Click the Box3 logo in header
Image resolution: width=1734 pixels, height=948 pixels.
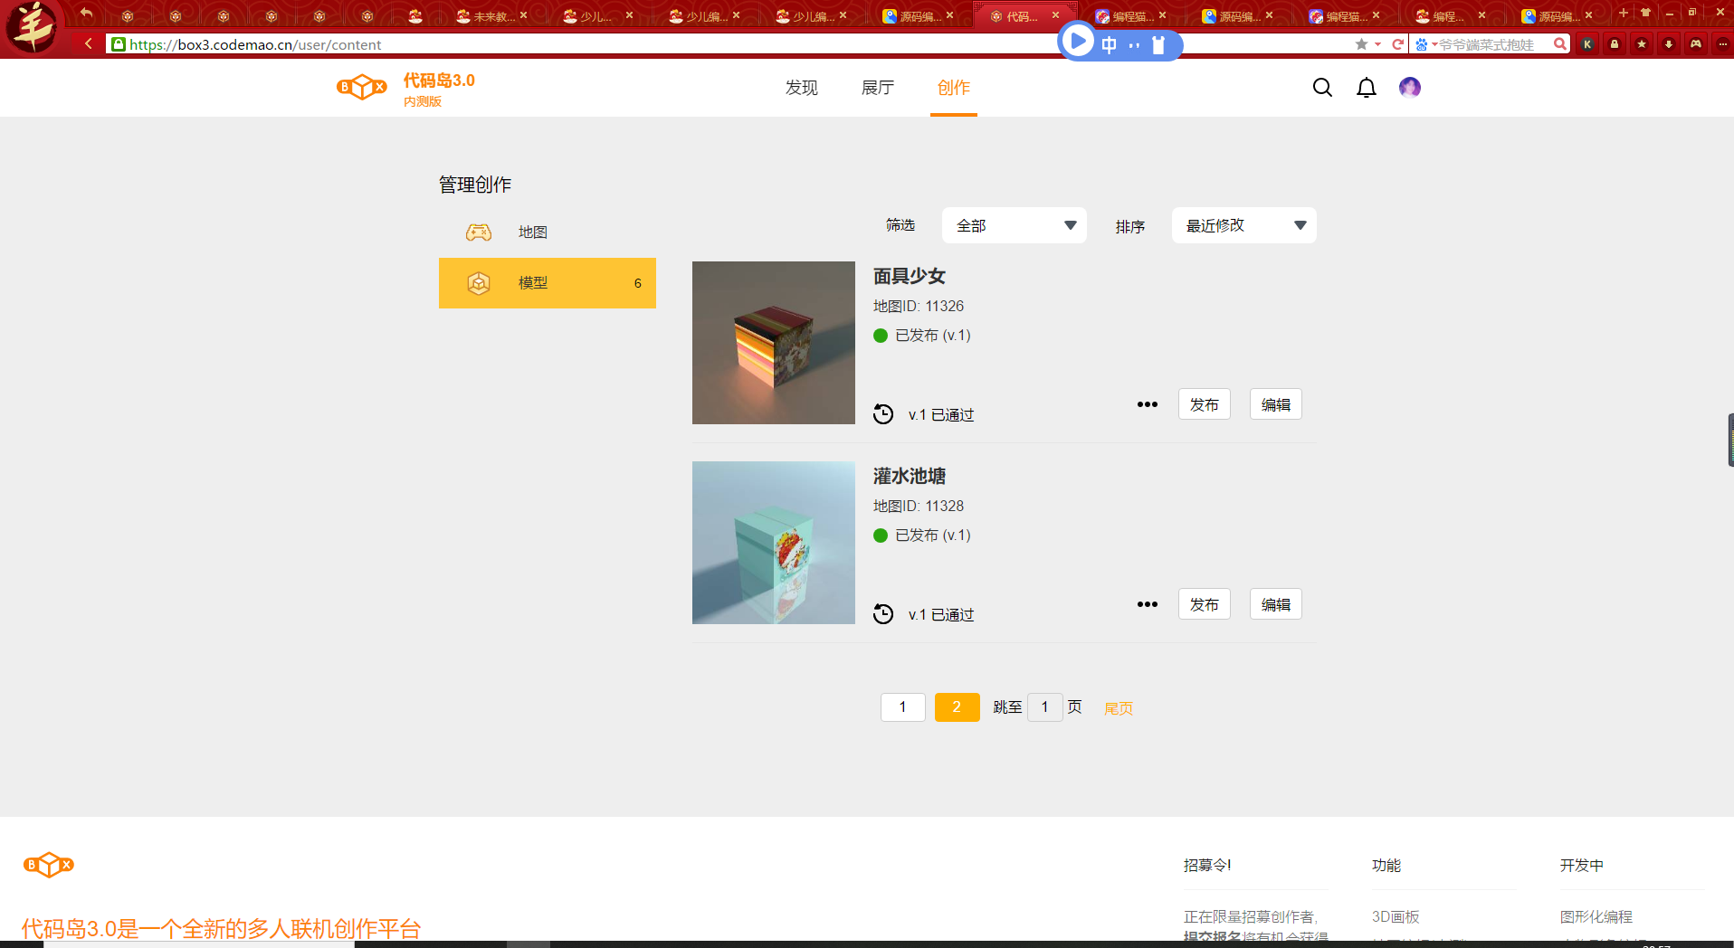pos(361,88)
